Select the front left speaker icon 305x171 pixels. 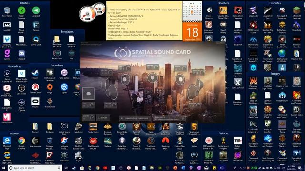125,79
